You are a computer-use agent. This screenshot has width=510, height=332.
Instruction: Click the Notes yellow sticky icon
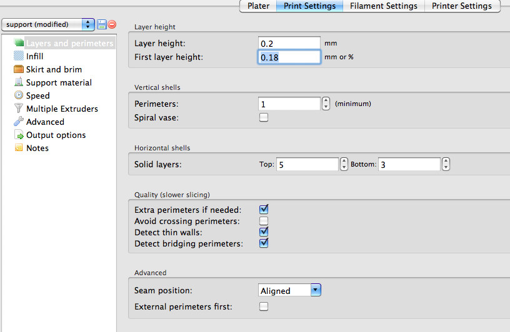19,147
